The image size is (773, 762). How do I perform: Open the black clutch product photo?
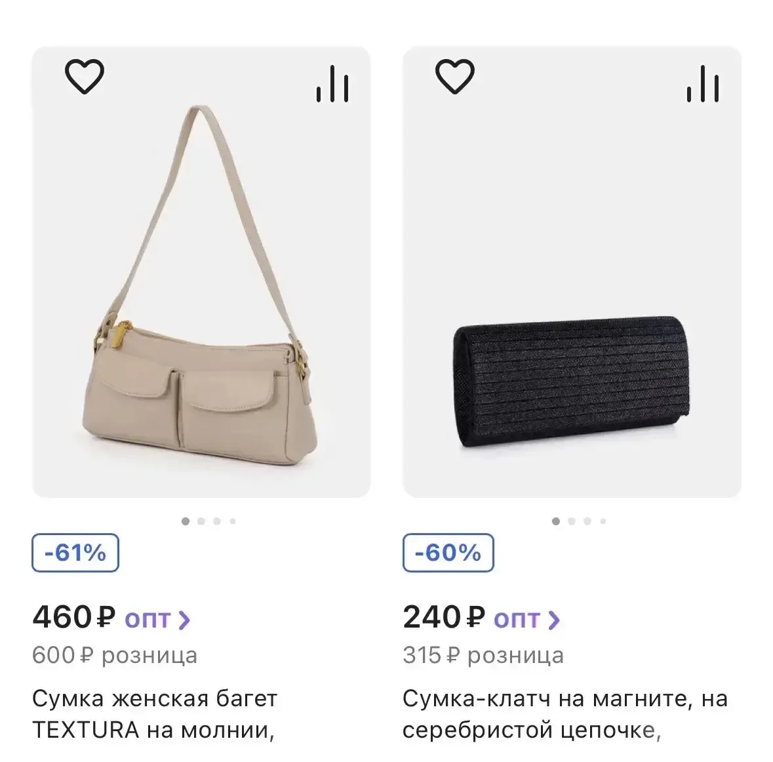click(572, 272)
